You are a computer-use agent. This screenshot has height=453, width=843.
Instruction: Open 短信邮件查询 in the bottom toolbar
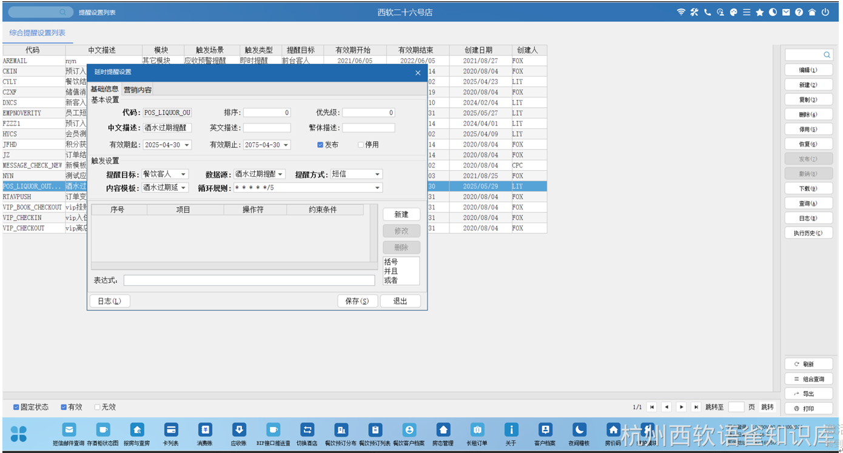[69, 435]
